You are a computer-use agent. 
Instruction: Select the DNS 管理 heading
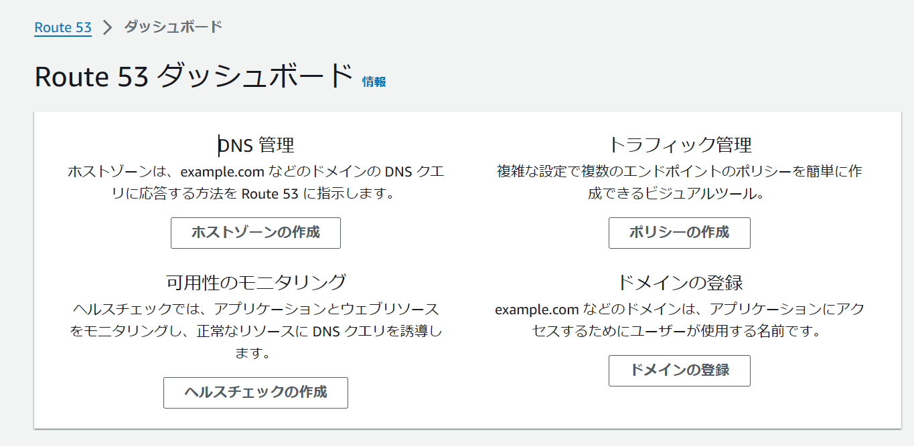tap(256, 145)
